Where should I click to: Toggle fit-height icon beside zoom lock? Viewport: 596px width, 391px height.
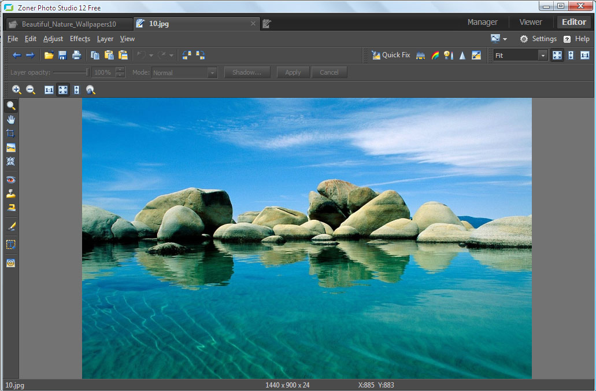pyautogui.click(x=77, y=90)
